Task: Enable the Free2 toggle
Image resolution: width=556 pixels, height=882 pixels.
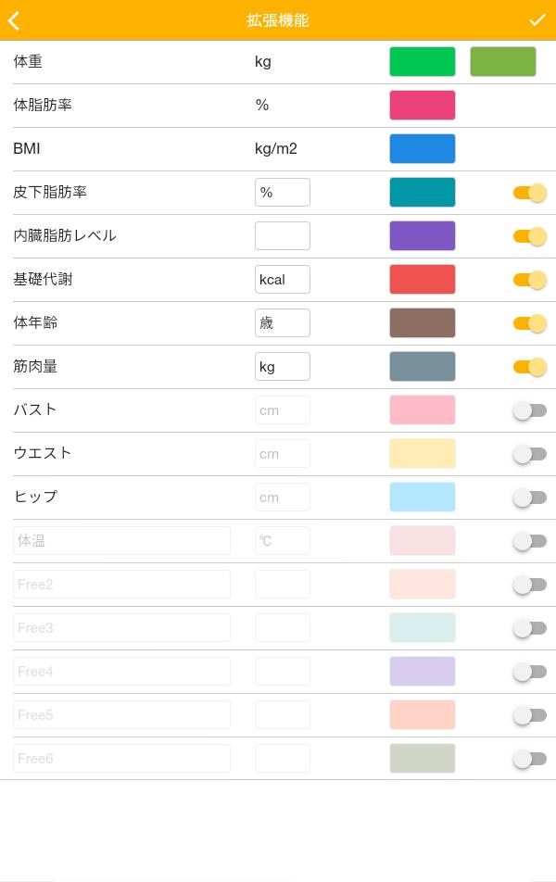Action: point(529,585)
